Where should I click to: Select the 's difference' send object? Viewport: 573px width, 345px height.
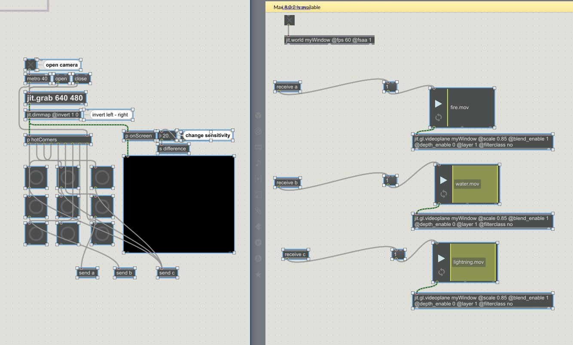pos(173,149)
